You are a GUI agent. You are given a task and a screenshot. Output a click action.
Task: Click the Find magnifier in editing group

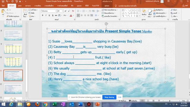click(174, 10)
